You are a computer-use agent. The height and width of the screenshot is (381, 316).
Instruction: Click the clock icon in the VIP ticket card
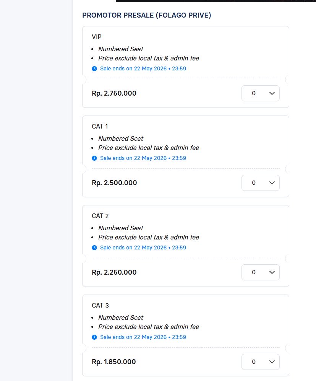tap(94, 69)
